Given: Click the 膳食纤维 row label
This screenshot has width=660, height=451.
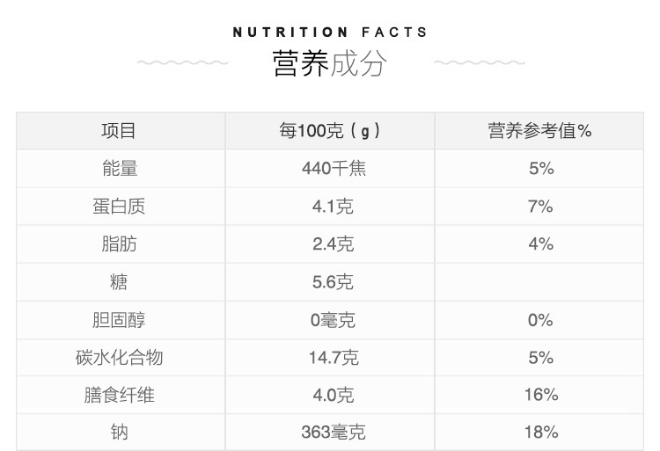Looking at the screenshot, I should [119, 395].
